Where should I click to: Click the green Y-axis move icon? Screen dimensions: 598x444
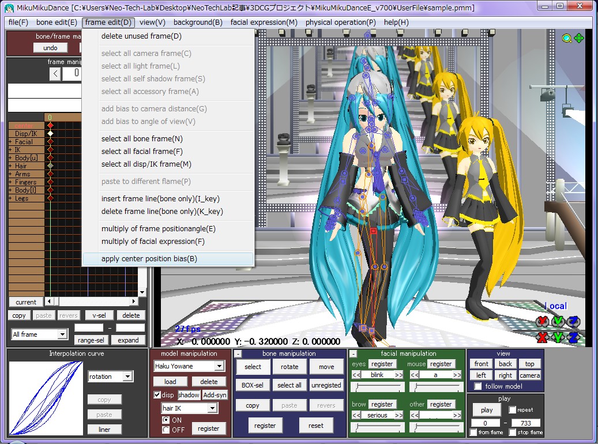click(x=558, y=337)
